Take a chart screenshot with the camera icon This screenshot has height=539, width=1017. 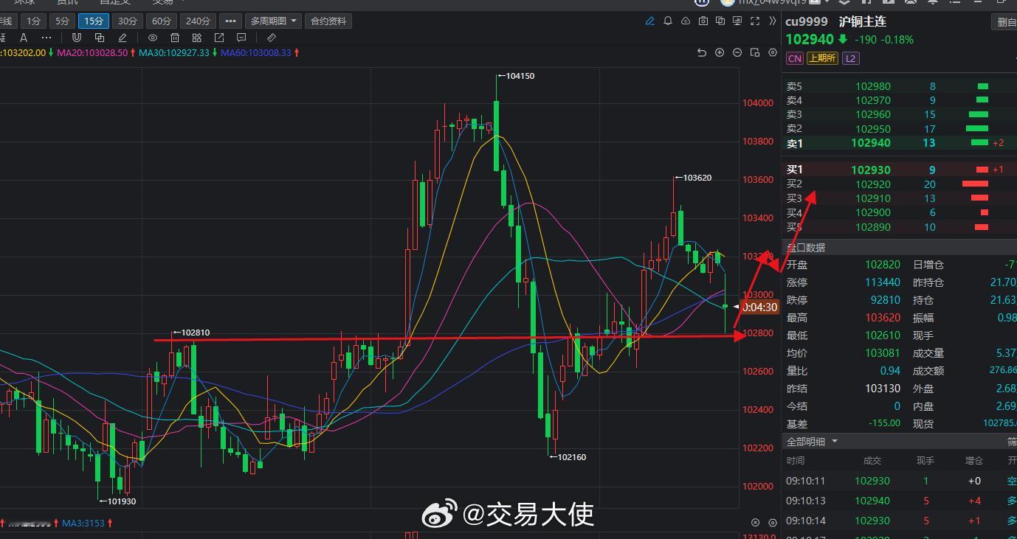pos(703,21)
